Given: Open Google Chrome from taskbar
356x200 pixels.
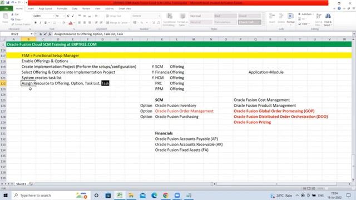Looking at the screenshot, I should click(x=166, y=195).
